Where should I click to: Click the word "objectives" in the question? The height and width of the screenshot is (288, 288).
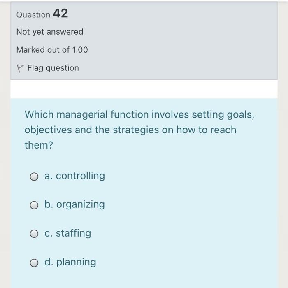pos(48,130)
